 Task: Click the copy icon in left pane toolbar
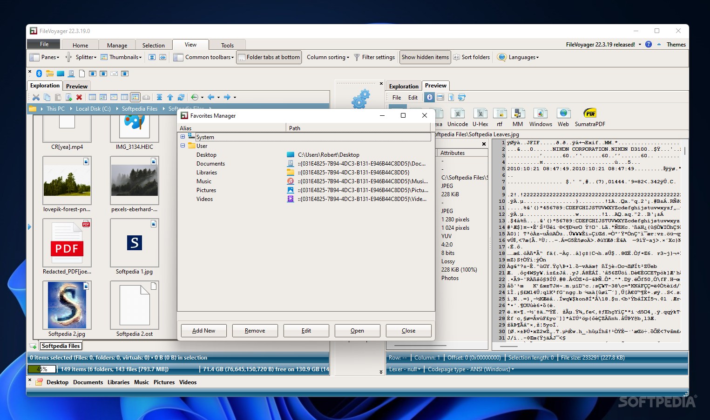pyautogui.click(x=47, y=97)
